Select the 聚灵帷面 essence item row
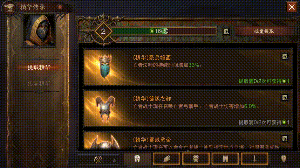 pos(188,67)
